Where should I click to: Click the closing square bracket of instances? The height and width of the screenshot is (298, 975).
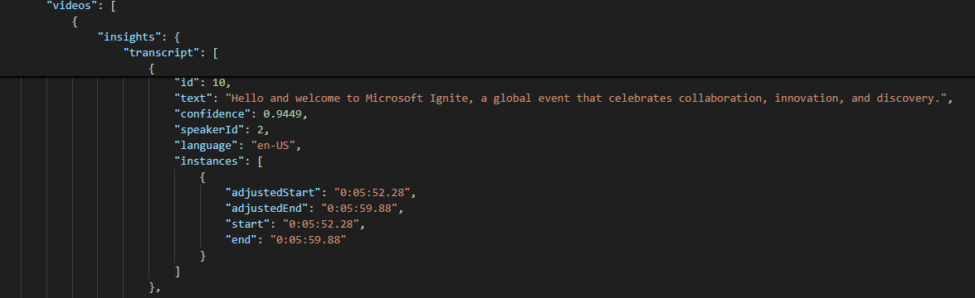tap(178, 272)
